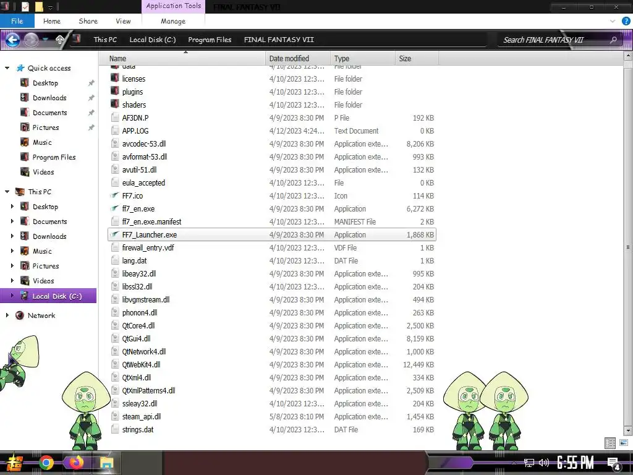This screenshot has width=633, height=475.
Task: Click Local Disk (C:) breadcrumb
Action: (x=153, y=40)
